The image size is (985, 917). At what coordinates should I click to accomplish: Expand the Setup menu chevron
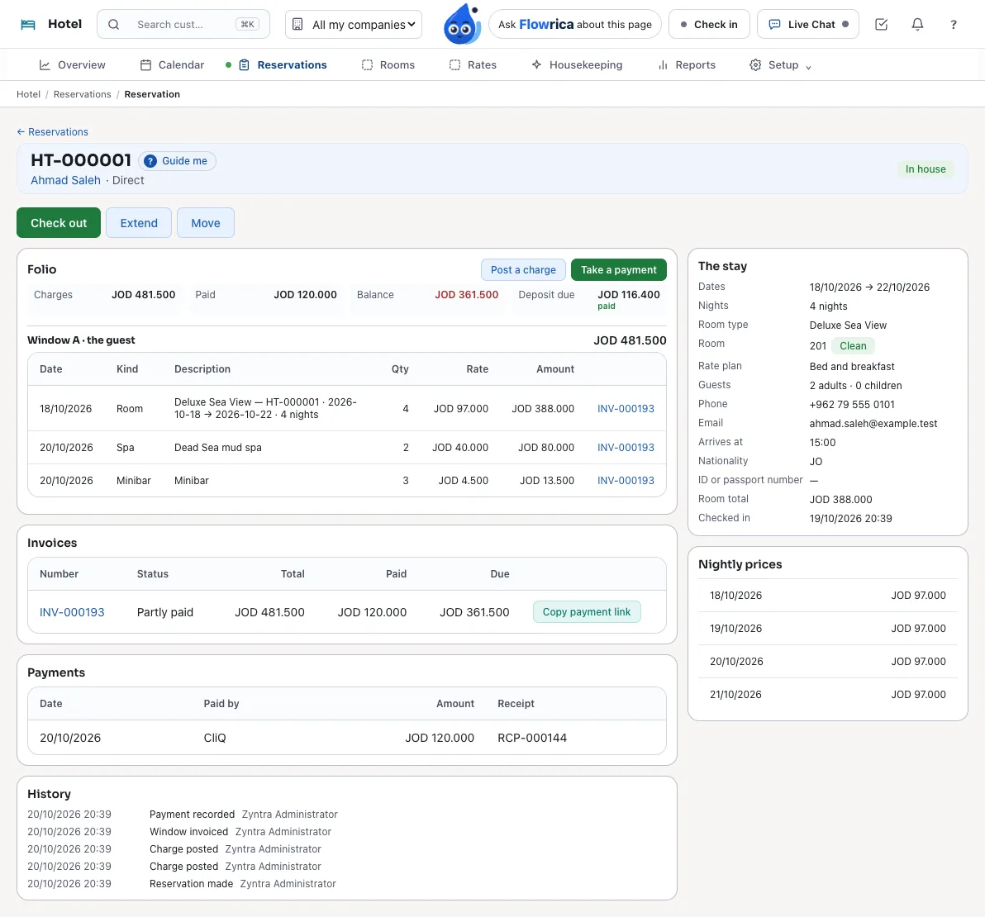[x=808, y=67]
